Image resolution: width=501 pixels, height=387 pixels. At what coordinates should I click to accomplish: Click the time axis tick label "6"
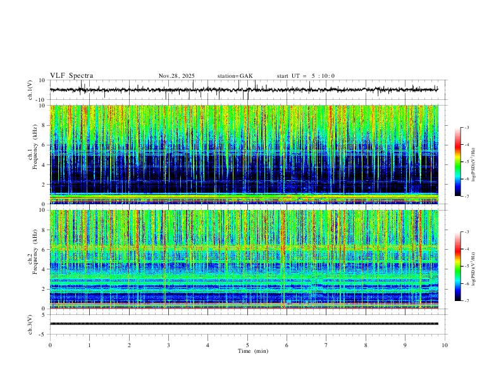(287, 345)
